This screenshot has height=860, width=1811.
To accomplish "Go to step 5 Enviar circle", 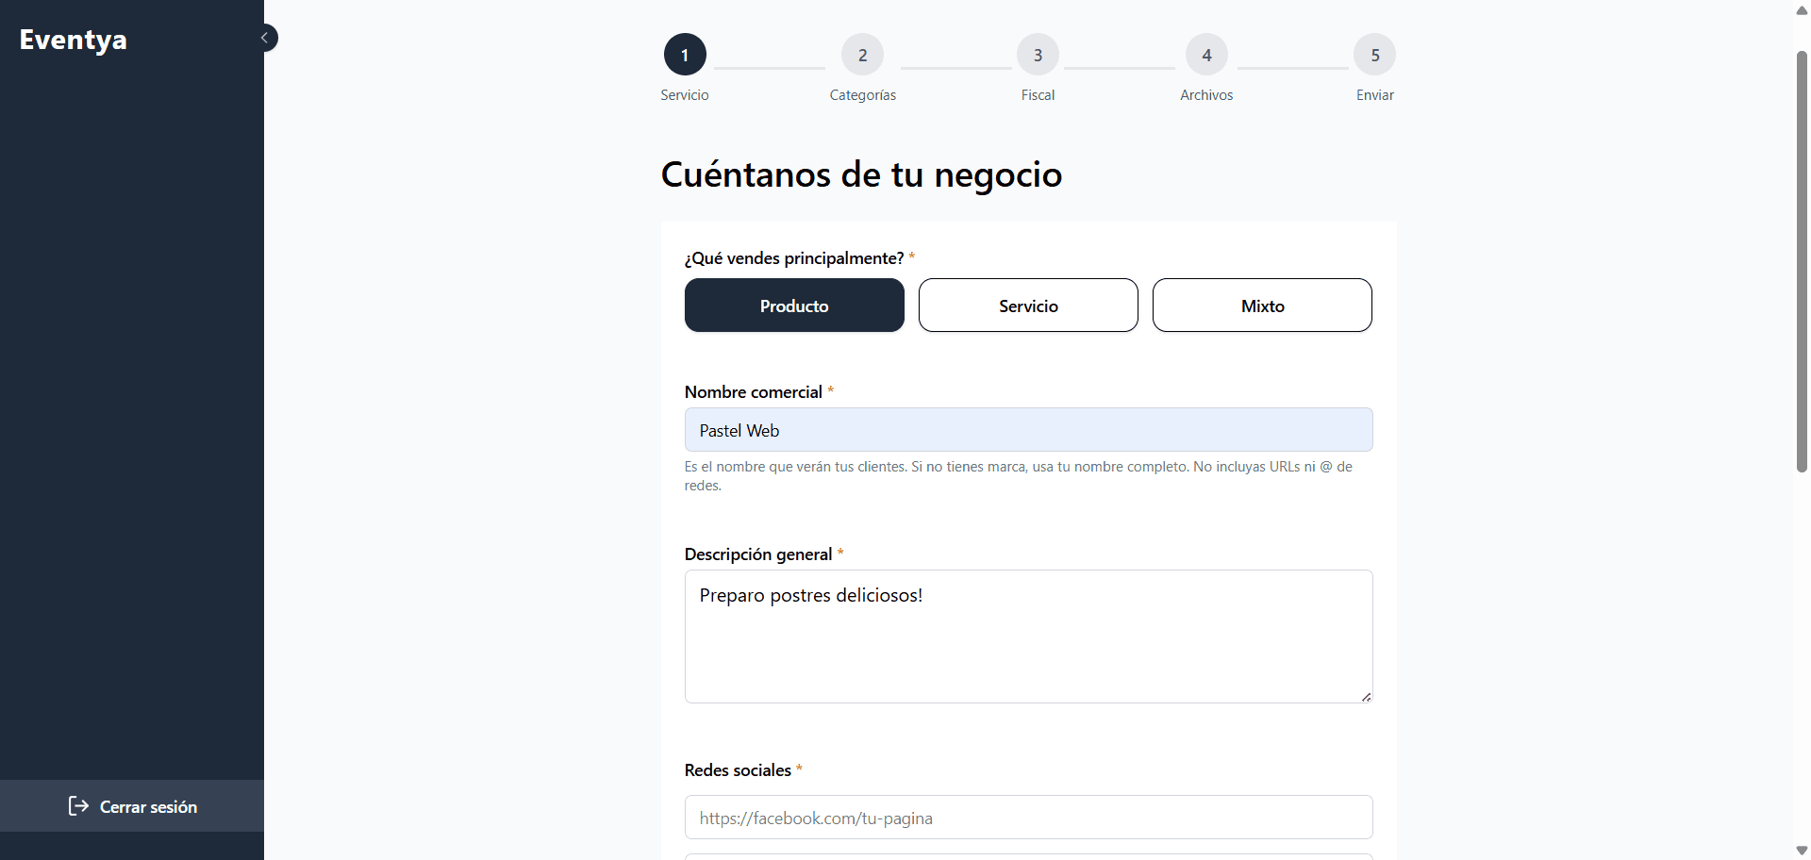I will tap(1374, 54).
